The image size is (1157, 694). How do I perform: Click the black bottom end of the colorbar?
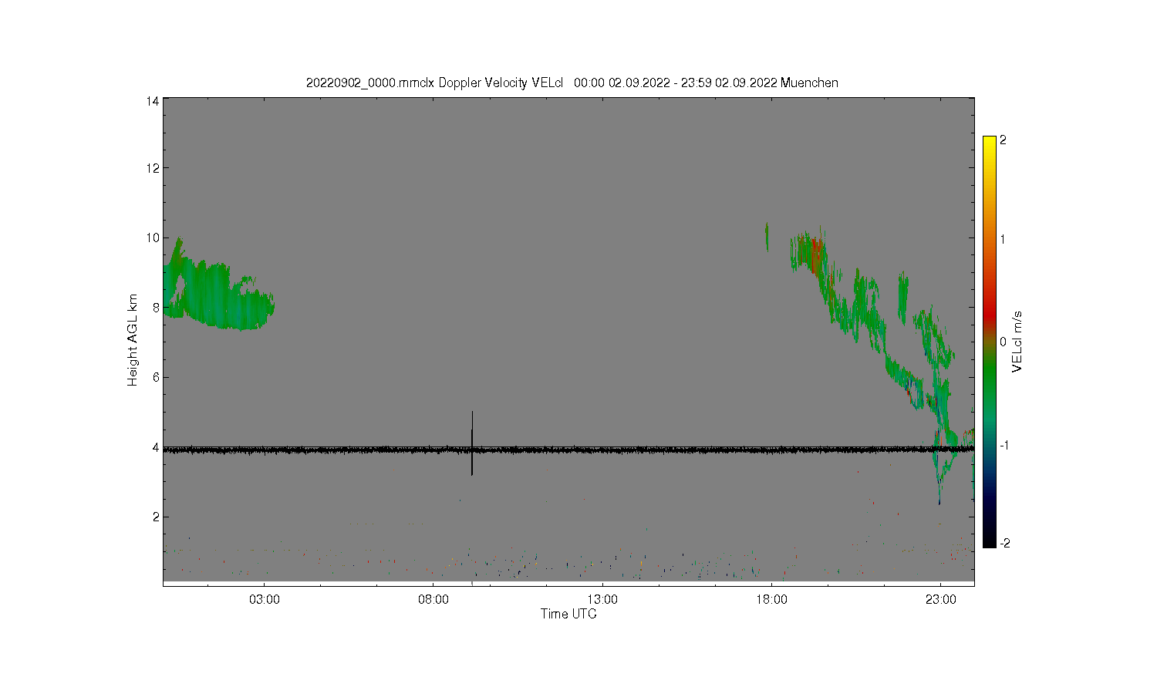(x=990, y=542)
